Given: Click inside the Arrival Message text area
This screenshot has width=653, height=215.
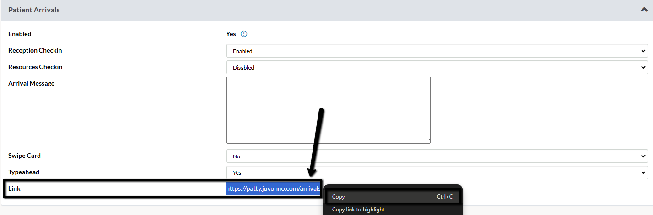Looking at the screenshot, I should (328, 110).
